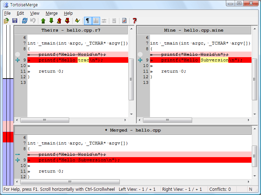Click the Mark as resolved checkmark icon
The width and height of the screenshot is (261, 195).
pos(124,21)
